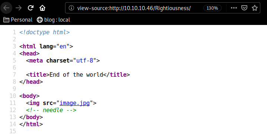
Task: Open the browser home page
Action: pyautogui.click(x=42, y=8)
